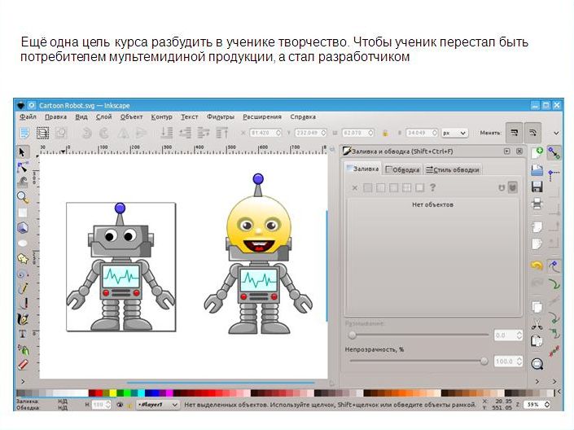Click the Paste clipboard icon
Image resolution: width=574 pixels, height=430 pixels.
[537, 341]
